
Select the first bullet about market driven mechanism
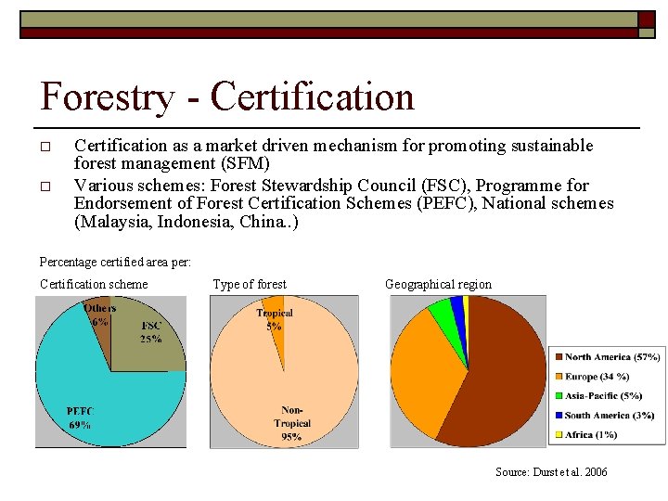pyautogui.click(x=334, y=154)
